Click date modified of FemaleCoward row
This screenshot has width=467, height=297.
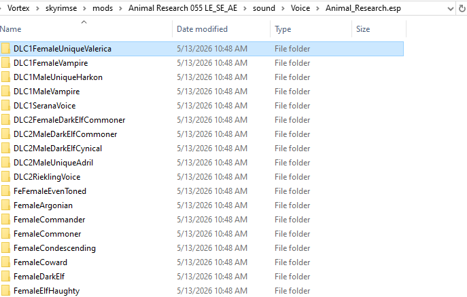tap(212, 262)
